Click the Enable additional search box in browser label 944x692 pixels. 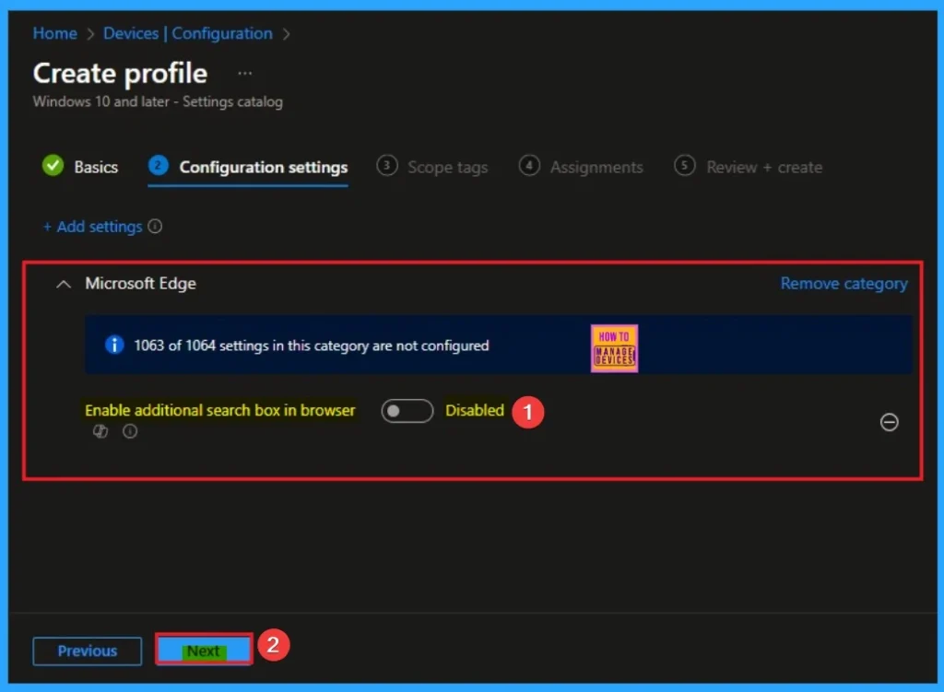pyautogui.click(x=219, y=410)
